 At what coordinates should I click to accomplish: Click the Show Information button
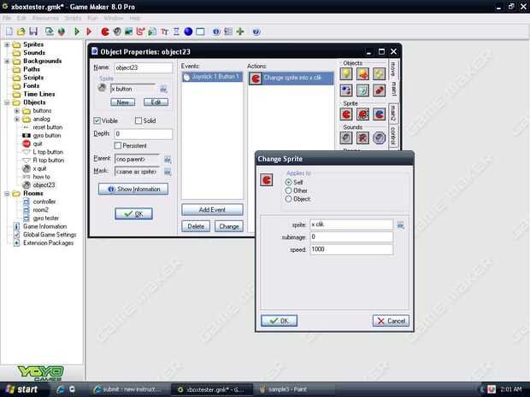(x=133, y=189)
